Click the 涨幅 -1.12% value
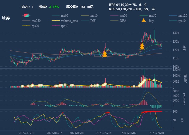The width and height of the screenshot is (189, 135). [x=54, y=7]
